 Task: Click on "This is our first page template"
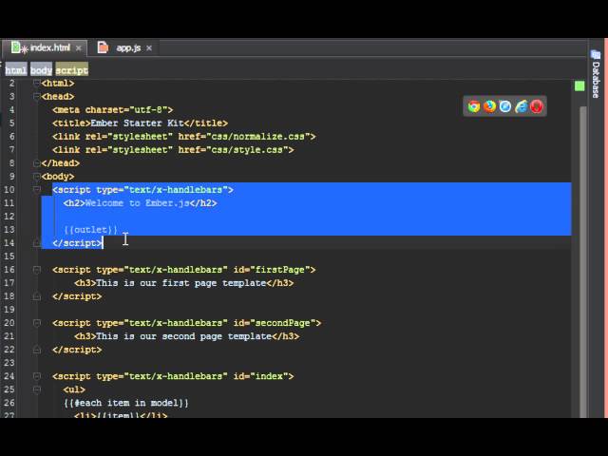point(181,283)
